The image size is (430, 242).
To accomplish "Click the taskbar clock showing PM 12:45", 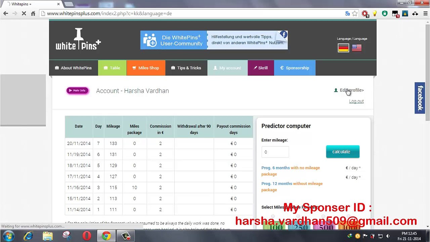I will 409,236.
